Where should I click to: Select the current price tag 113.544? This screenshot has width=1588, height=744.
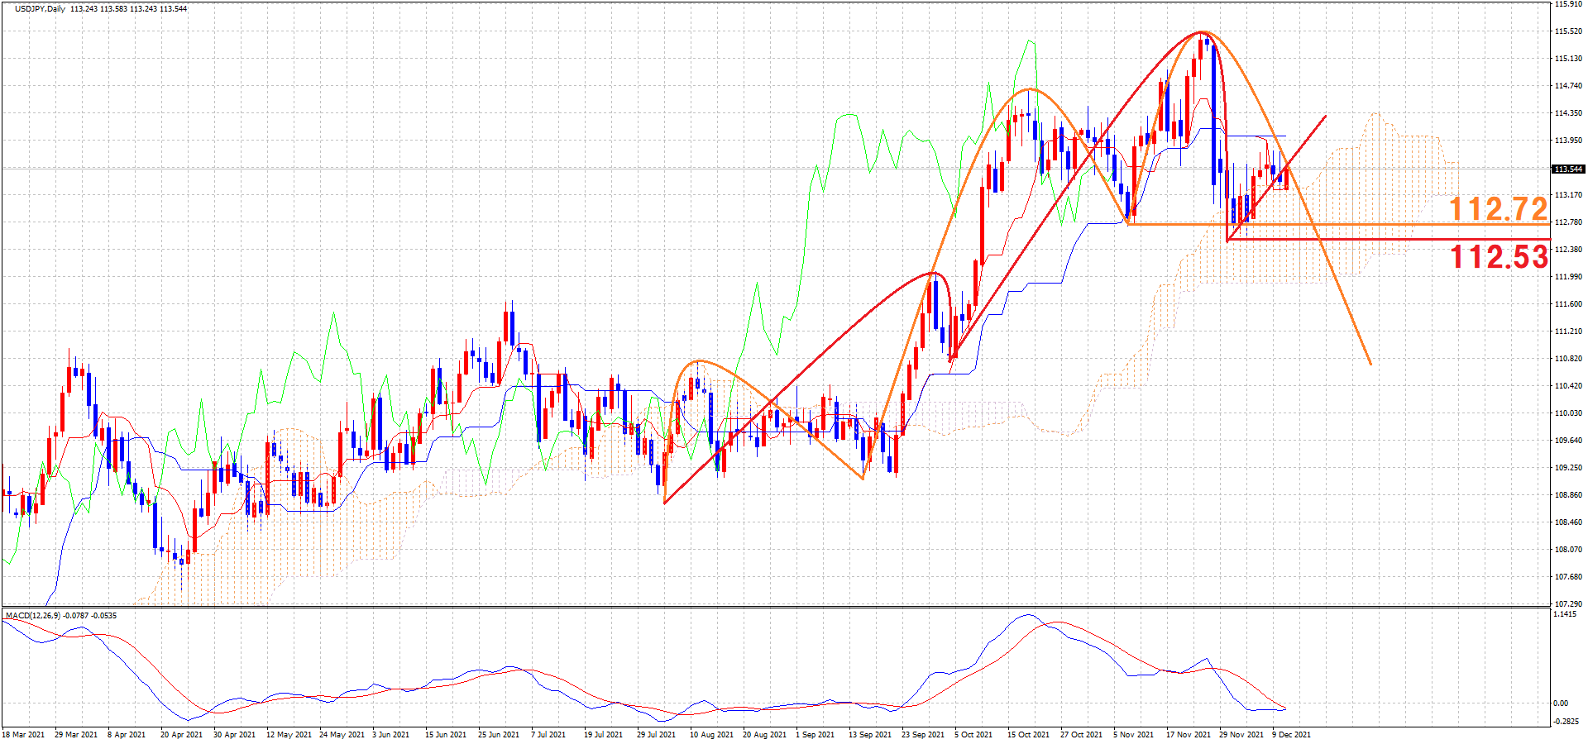coord(1568,169)
